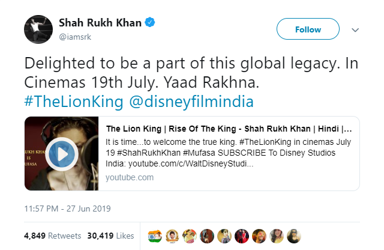The height and width of the screenshot is (250, 384).
Task: Open the #TheLionKing hashtag
Action: point(74,102)
